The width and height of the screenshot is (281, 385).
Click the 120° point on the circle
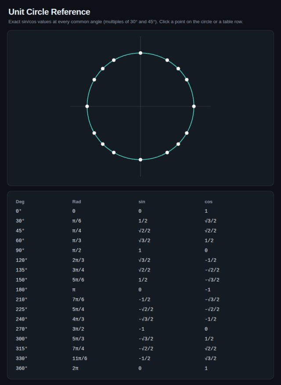(114, 60)
